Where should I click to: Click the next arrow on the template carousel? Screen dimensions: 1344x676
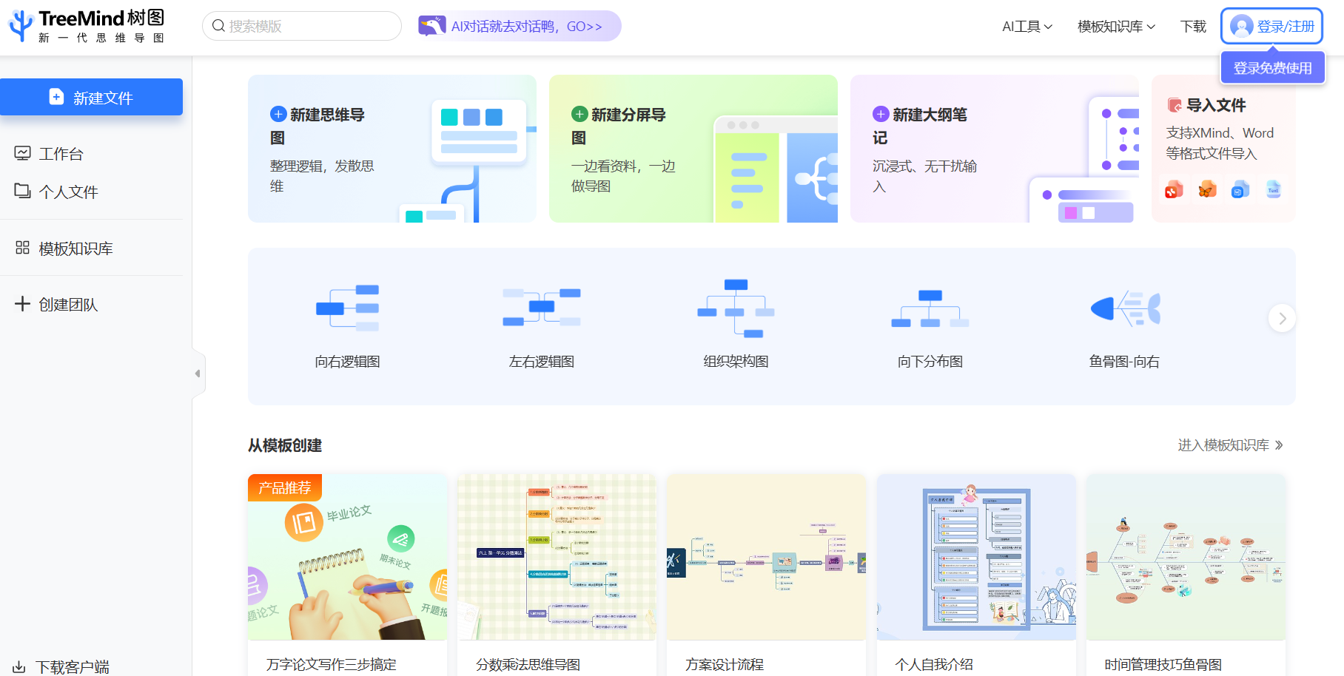point(1283,318)
